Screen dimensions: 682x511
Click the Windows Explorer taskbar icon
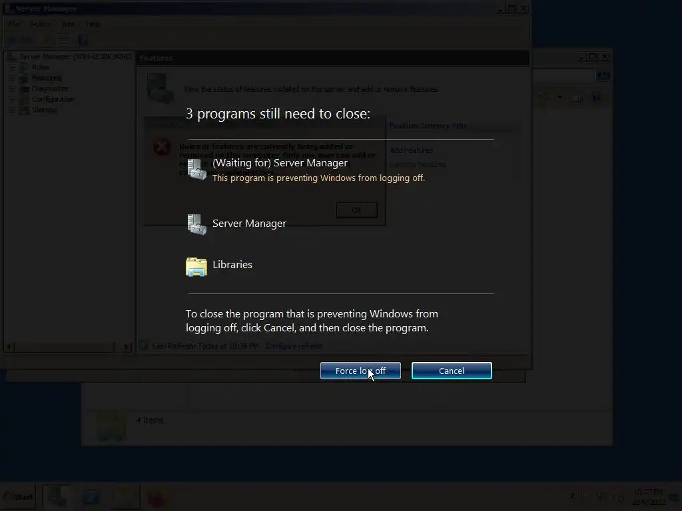click(x=125, y=496)
